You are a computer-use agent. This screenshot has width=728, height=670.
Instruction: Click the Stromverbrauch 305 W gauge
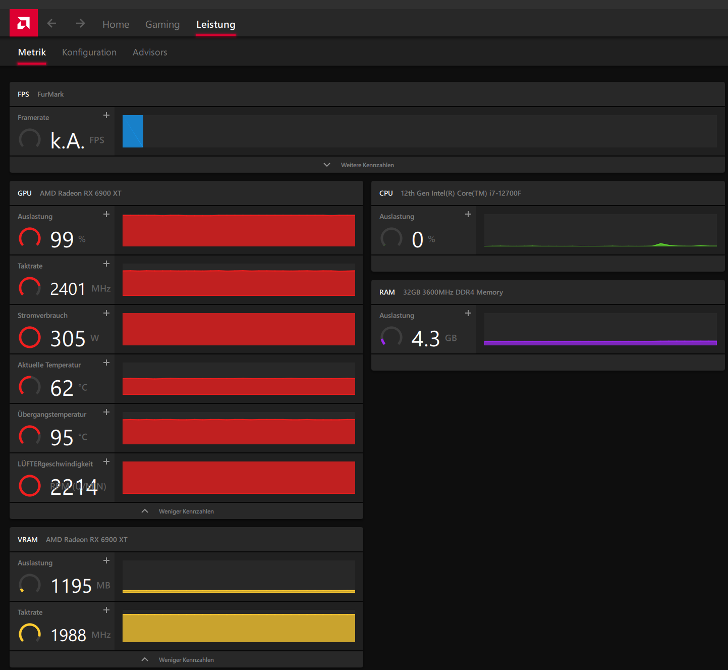[x=30, y=337]
